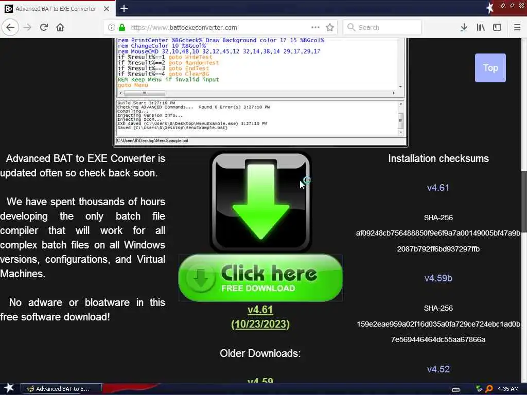Image resolution: width=527 pixels, height=395 pixels.
Task: Click the large green arrow download image
Action: (260, 202)
